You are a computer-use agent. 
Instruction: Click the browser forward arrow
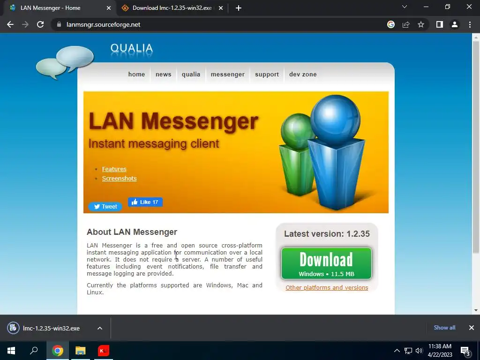coord(25,24)
